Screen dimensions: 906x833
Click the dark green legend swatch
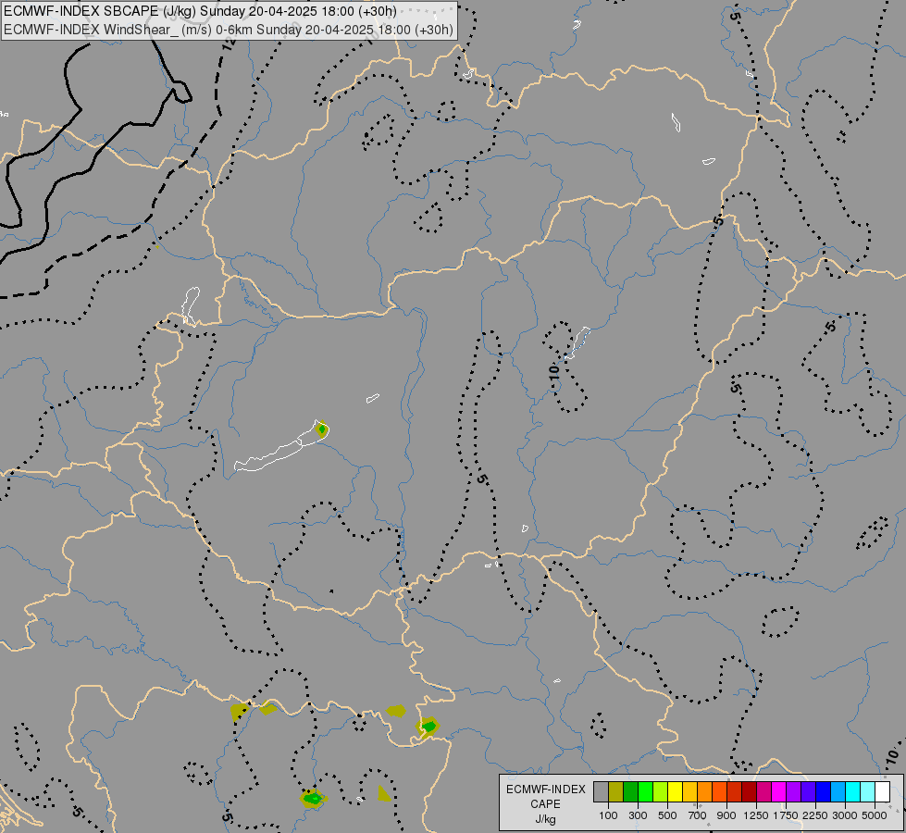(631, 791)
